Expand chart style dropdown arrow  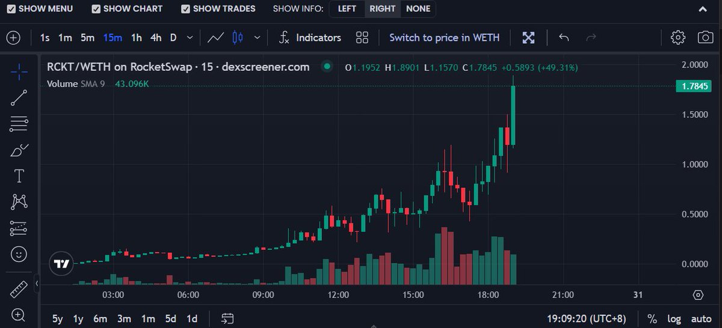coord(258,38)
